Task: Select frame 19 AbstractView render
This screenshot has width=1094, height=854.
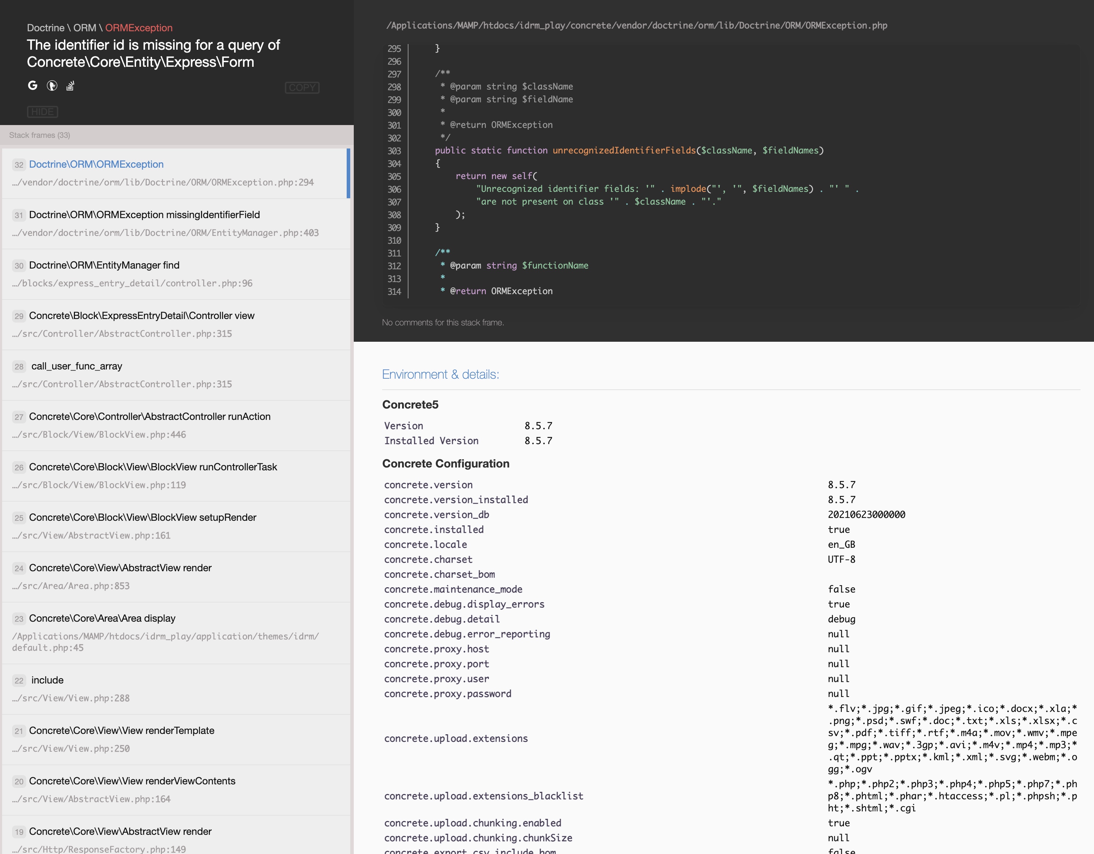Action: coord(175,836)
